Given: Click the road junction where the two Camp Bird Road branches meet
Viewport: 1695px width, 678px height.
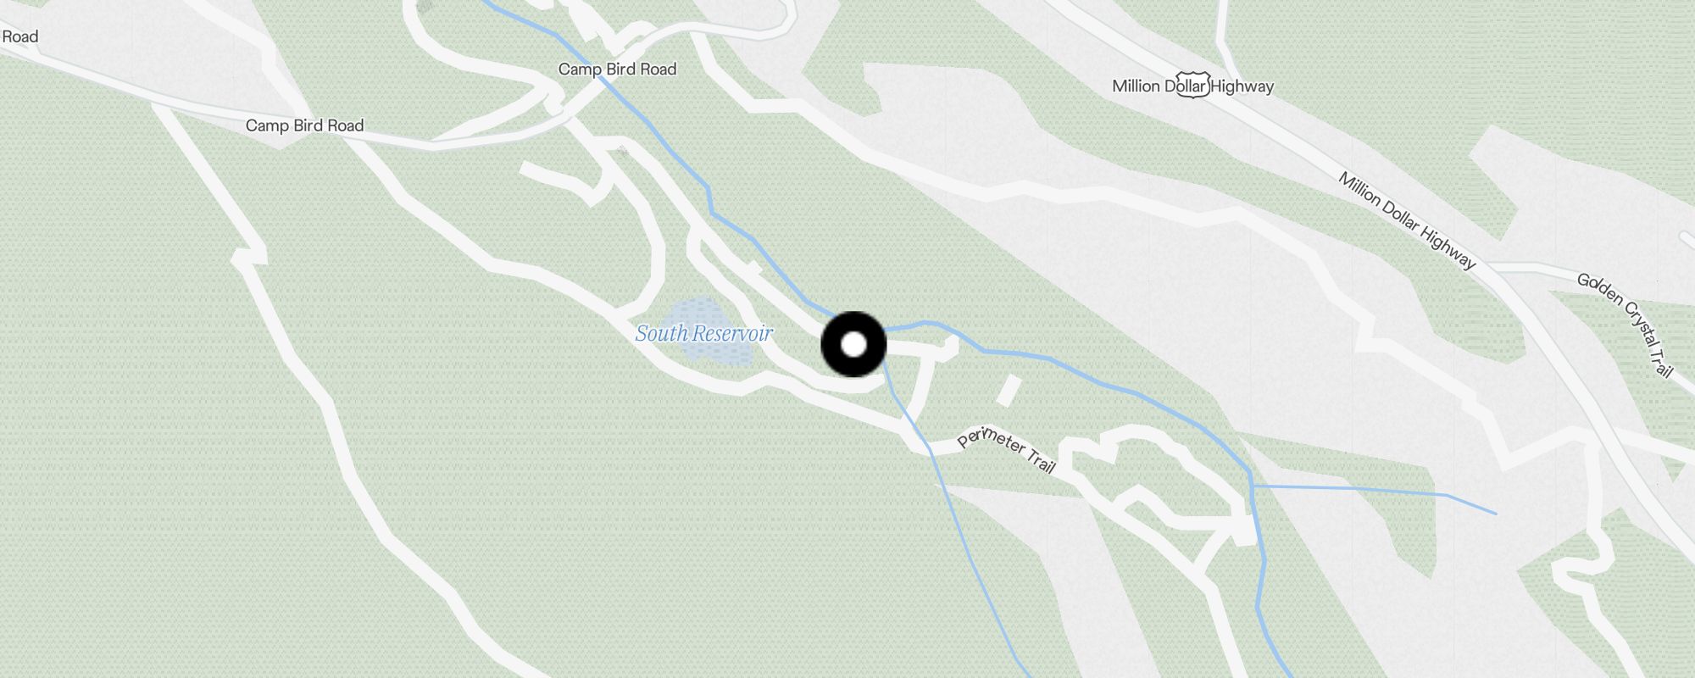Looking at the screenshot, I should 555,108.
